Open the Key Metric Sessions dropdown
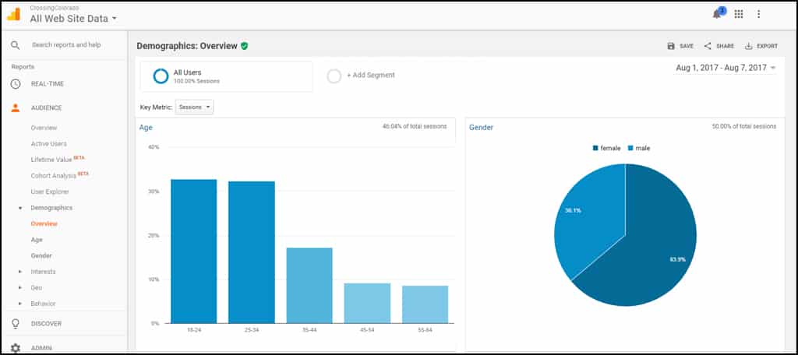Viewport: 798px width, 355px height. coord(194,107)
